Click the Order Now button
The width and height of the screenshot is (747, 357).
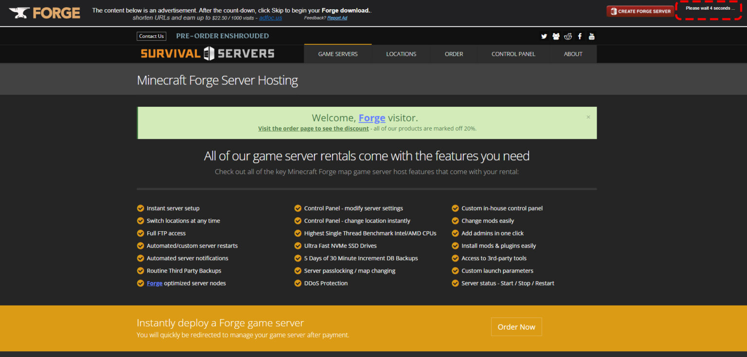516,327
